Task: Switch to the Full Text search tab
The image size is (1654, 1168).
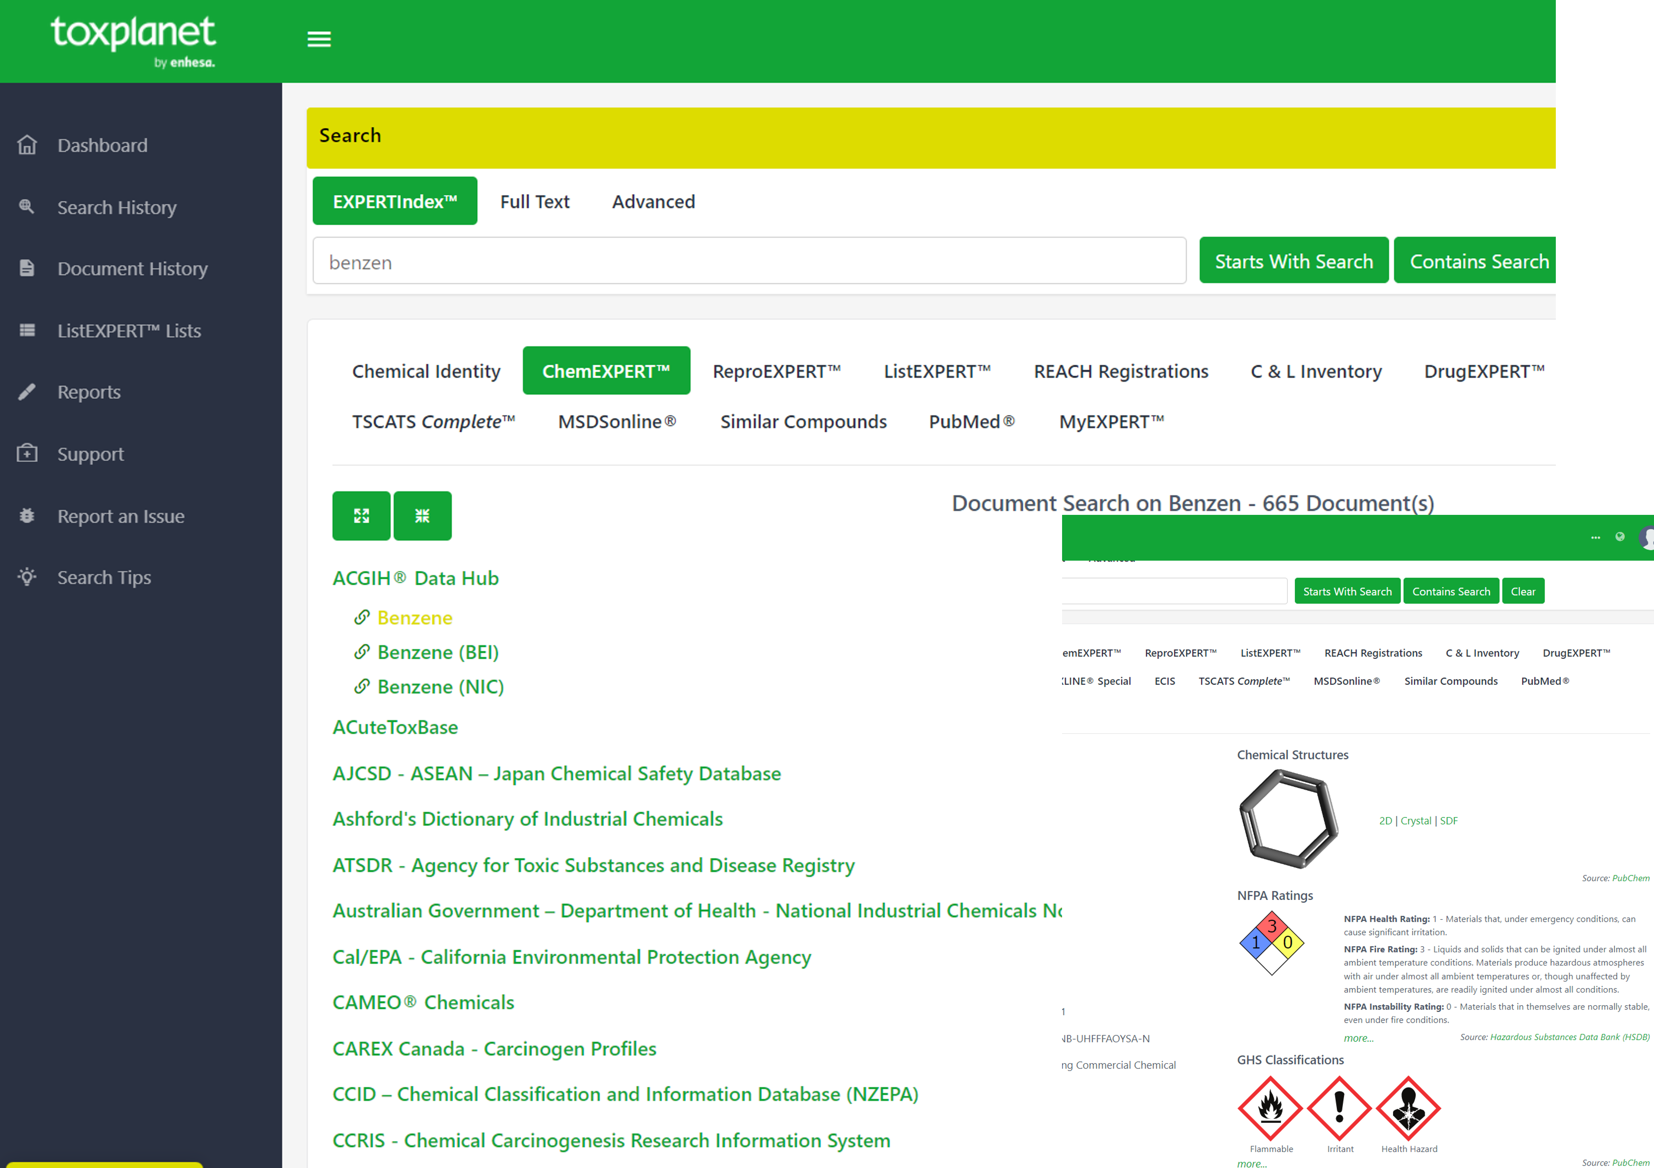Action: click(x=534, y=202)
